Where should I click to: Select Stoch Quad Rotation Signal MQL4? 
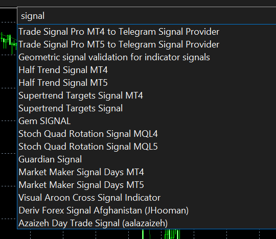[x=147, y=134]
